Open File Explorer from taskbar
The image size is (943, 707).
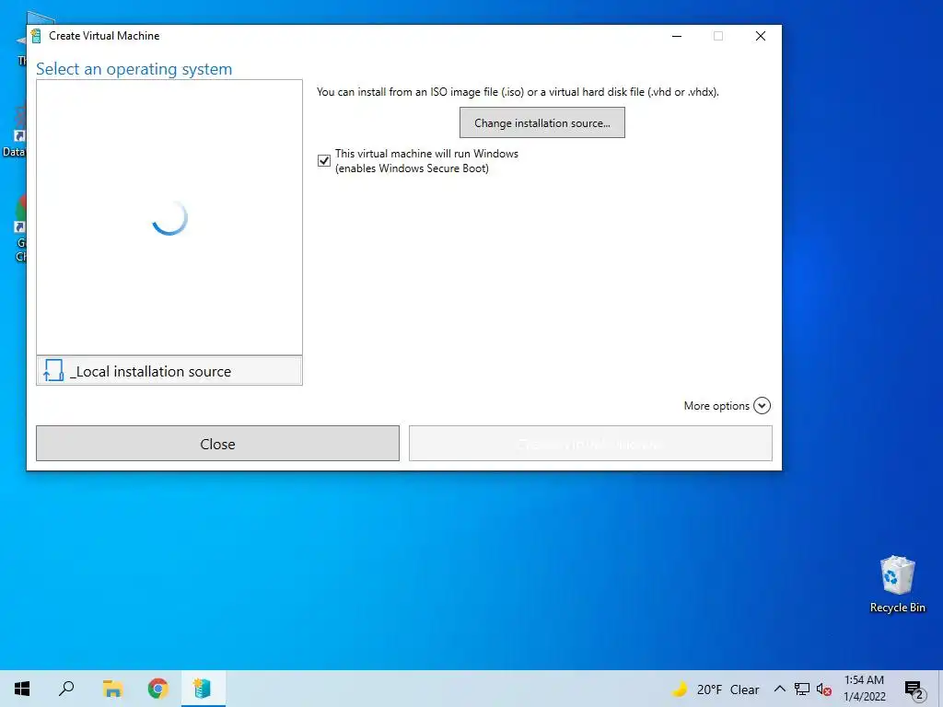[112, 689]
